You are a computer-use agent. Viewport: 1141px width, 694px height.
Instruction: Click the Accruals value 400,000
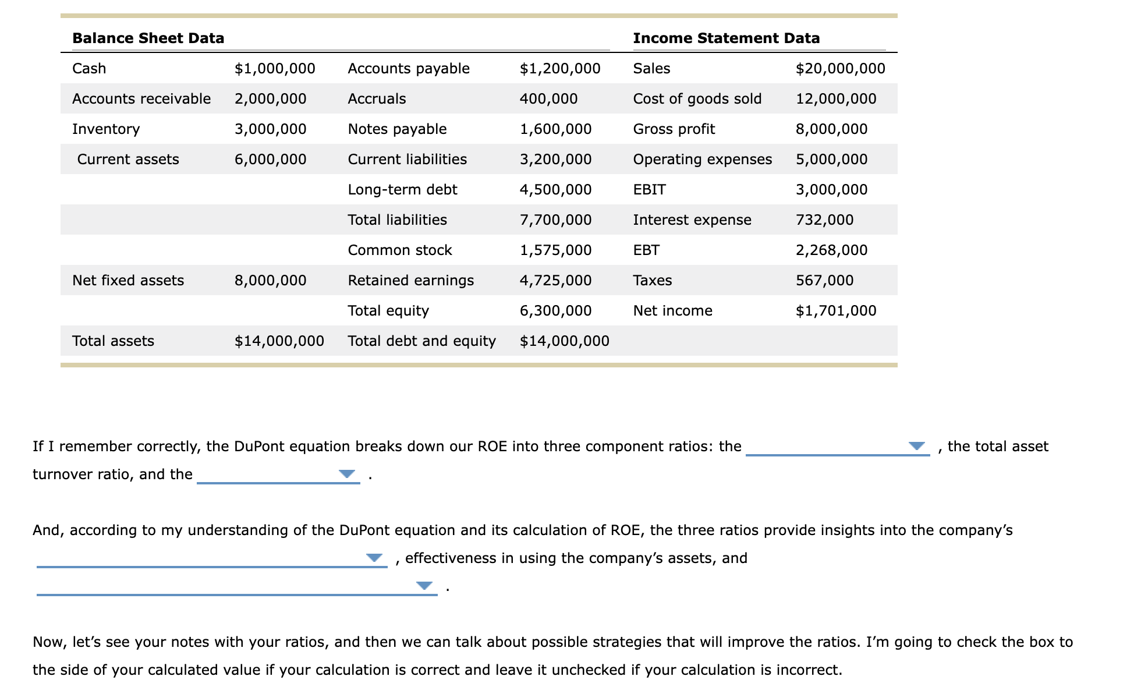tap(548, 99)
